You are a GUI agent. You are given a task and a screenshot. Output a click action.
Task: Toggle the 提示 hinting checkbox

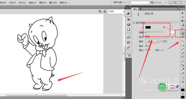click(162, 41)
